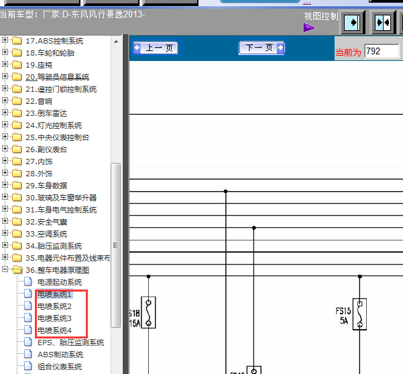Click the inward arrows view control icon
The image size is (403, 374).
(x=383, y=22)
